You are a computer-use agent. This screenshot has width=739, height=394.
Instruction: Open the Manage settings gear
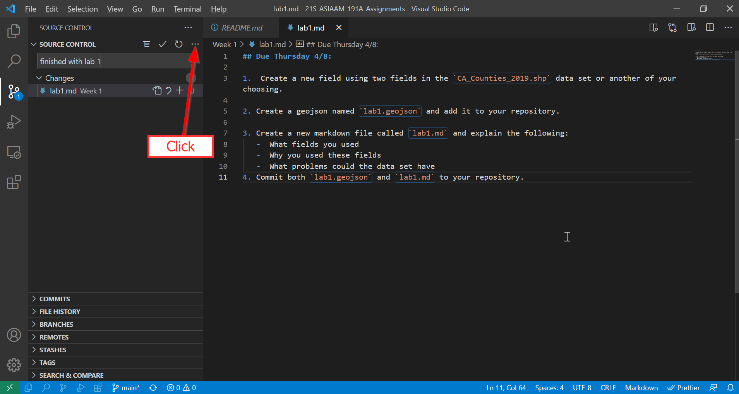click(x=14, y=365)
